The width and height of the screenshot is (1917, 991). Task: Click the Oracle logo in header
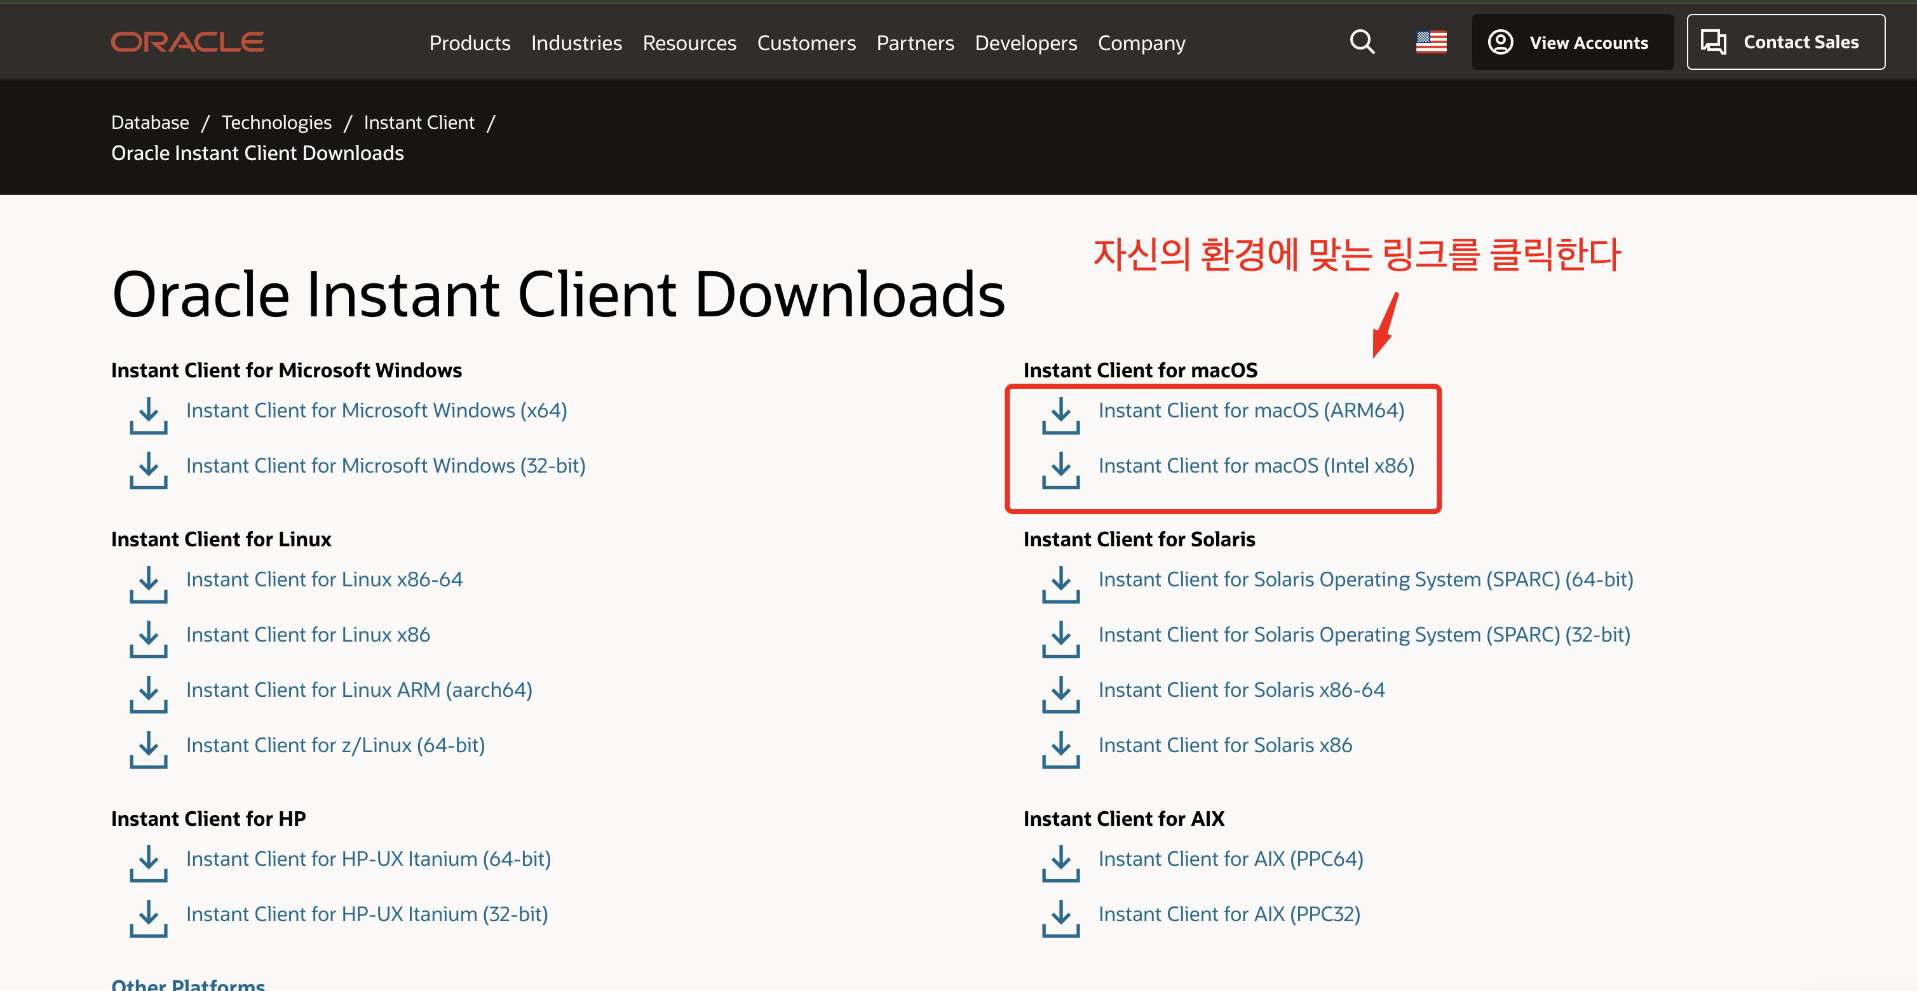pos(187,43)
